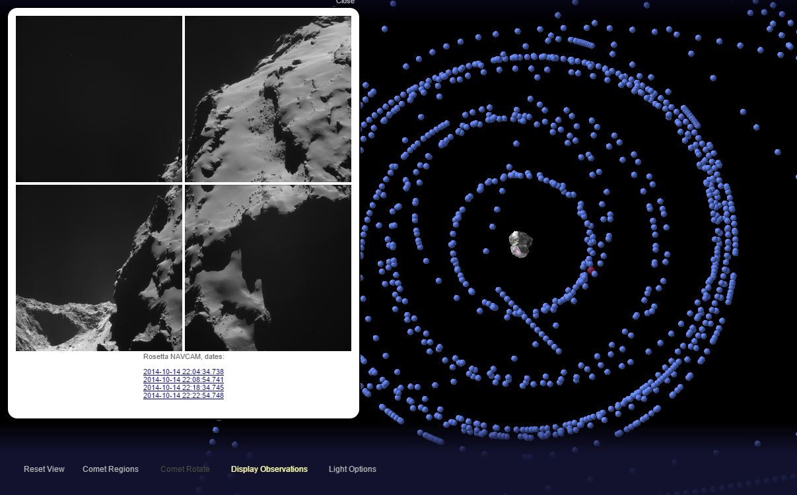The image size is (797, 495).
Task: Toggle the Comet Rotate option
Action: (x=185, y=469)
